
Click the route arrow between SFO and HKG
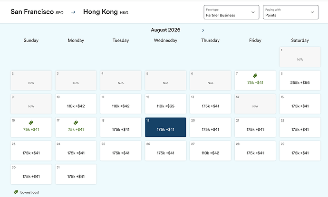(x=73, y=12)
